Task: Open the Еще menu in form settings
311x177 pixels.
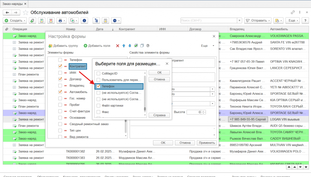Action: [x=208, y=46]
